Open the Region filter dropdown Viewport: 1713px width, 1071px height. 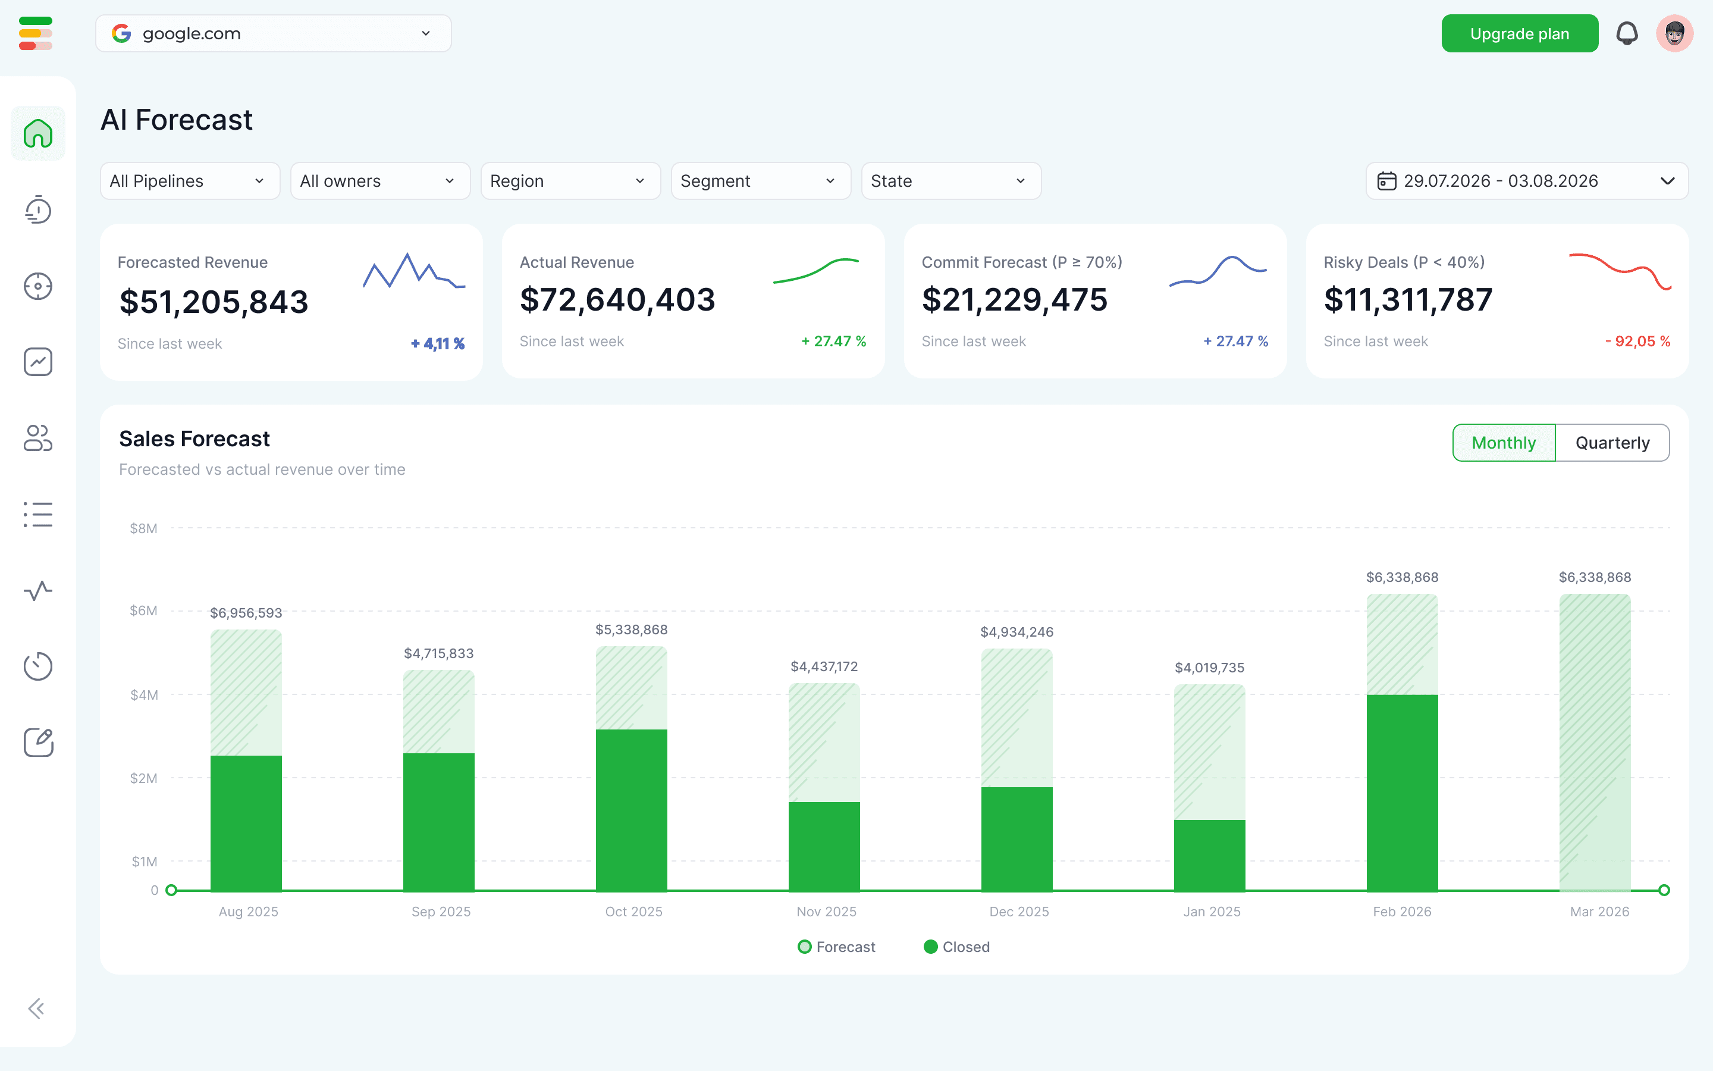(570, 181)
